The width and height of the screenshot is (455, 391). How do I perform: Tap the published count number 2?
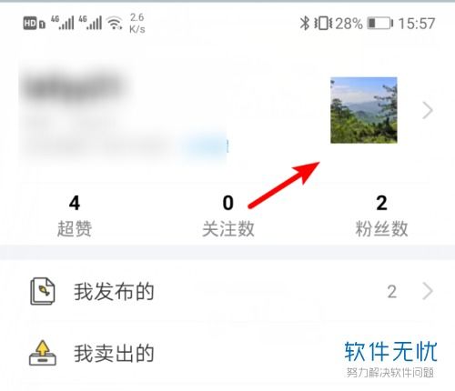coord(392,292)
